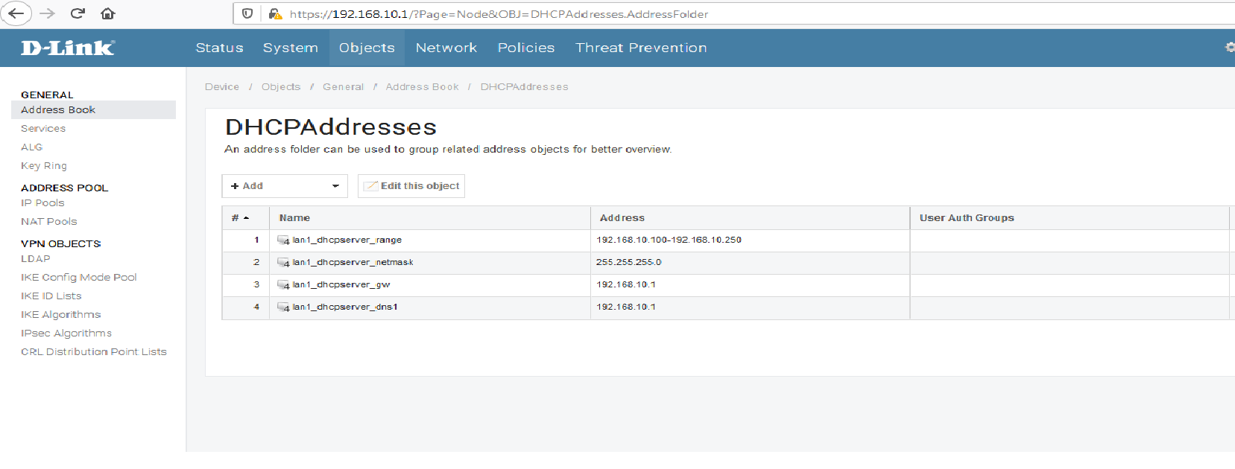Click the lan1_dhcpserver_netmask address object icon
This screenshot has width=1235, height=469.
283,263
